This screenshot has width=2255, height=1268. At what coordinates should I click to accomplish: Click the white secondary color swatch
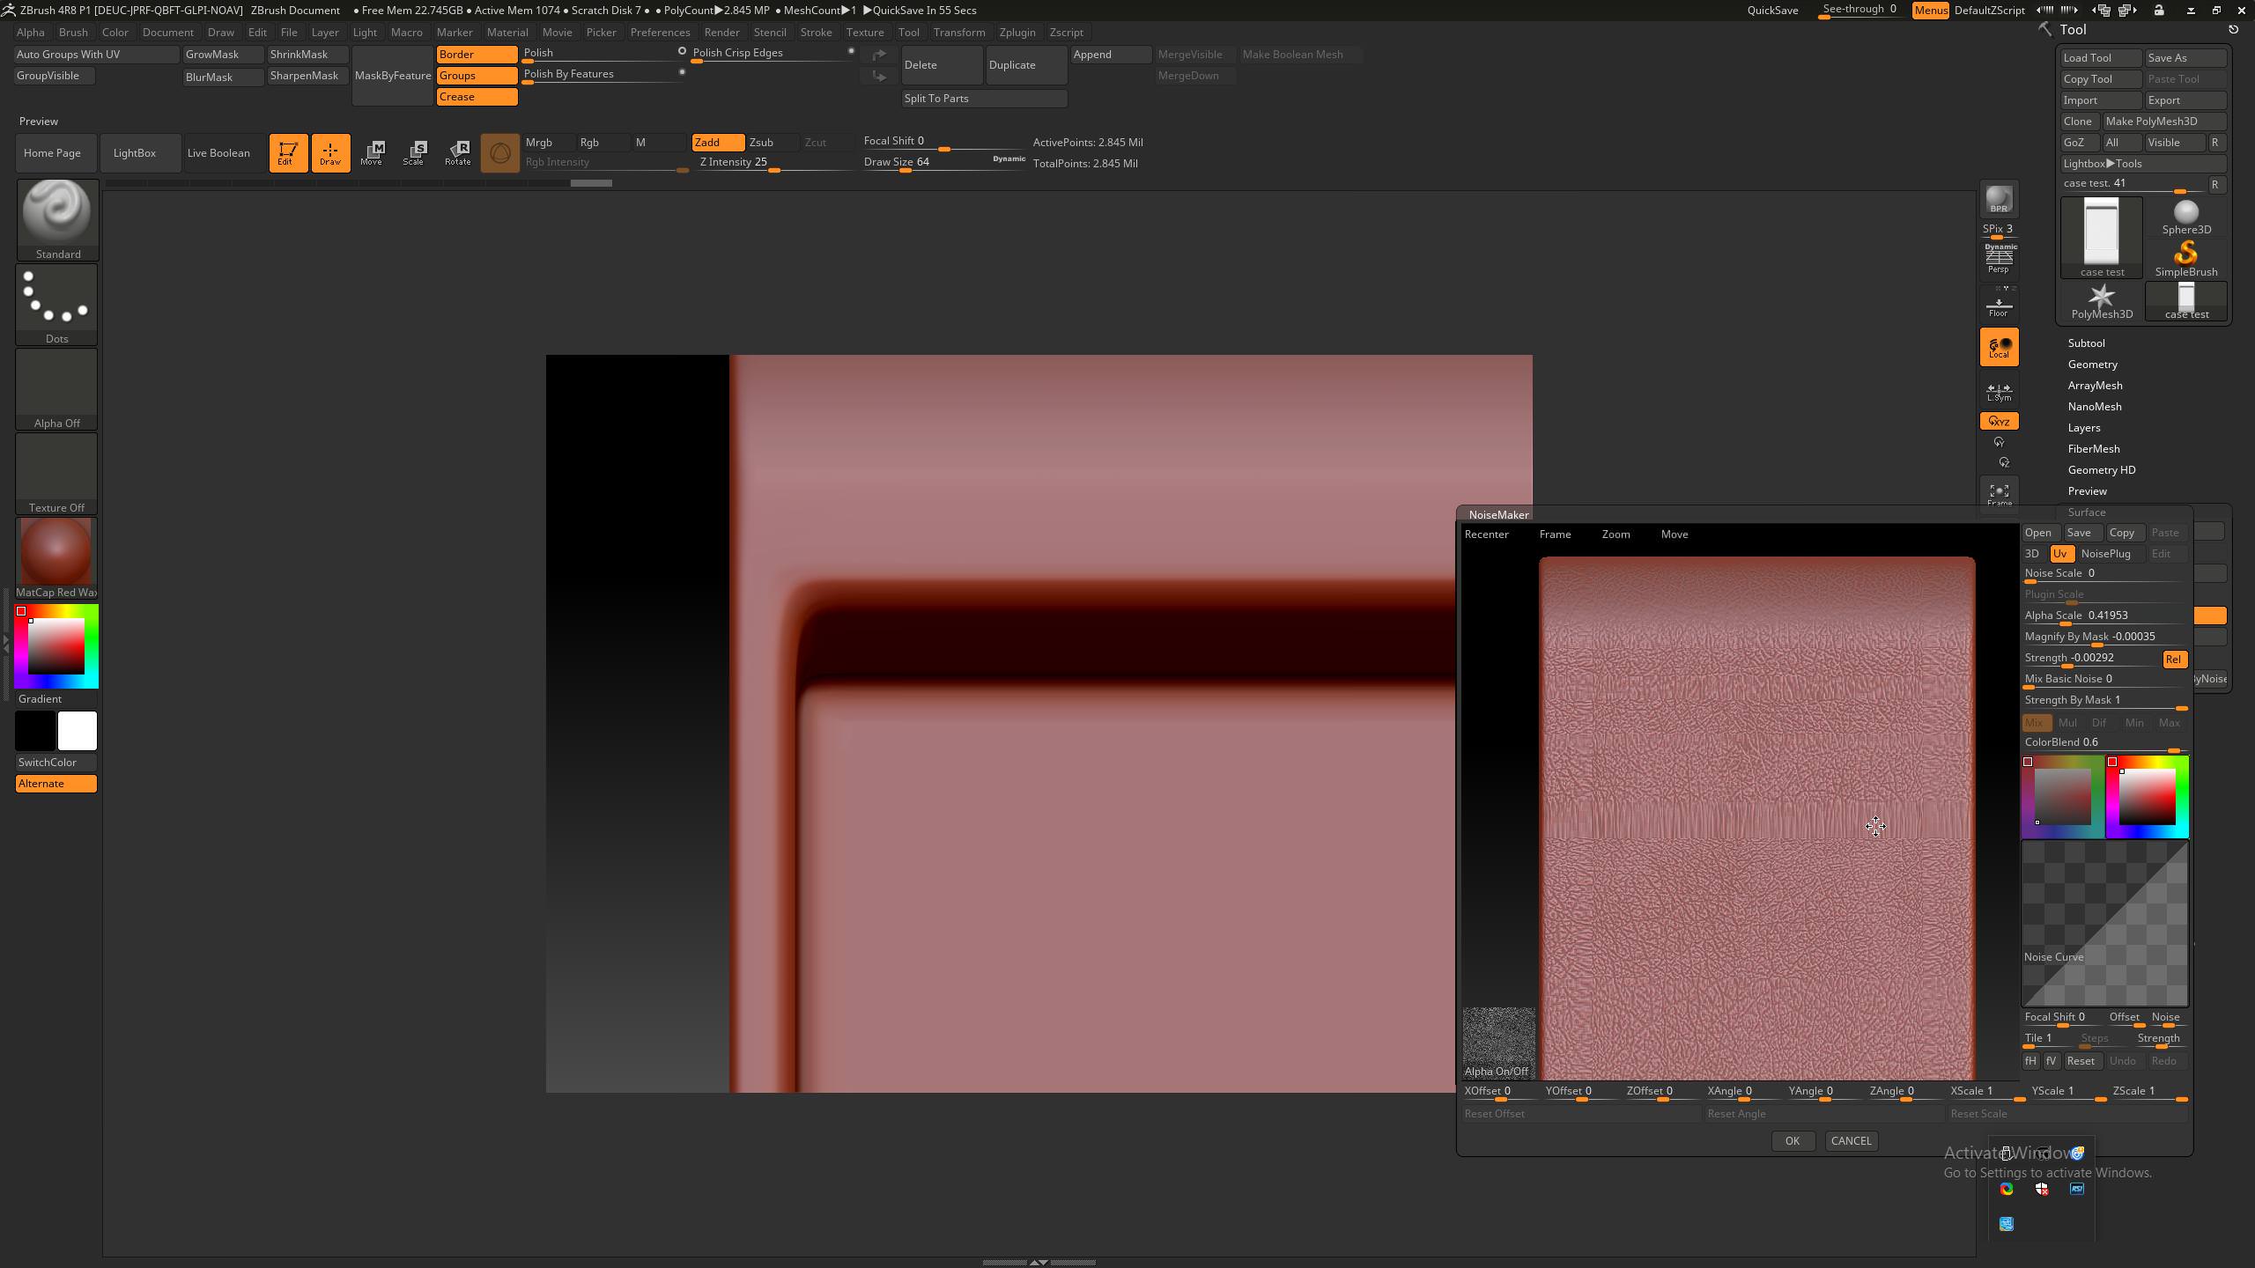coord(78,731)
